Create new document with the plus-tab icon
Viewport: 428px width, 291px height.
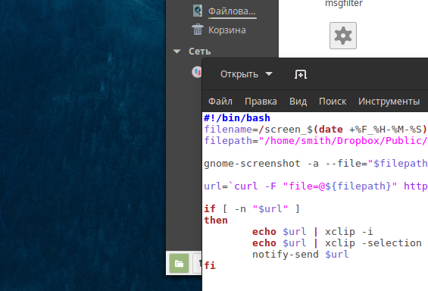click(301, 74)
